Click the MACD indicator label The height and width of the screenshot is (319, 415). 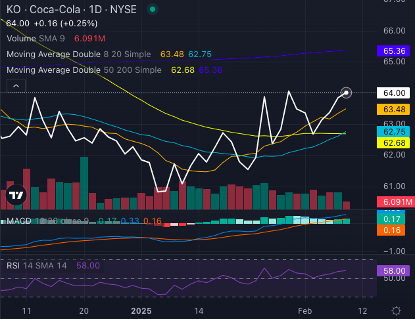20,221
